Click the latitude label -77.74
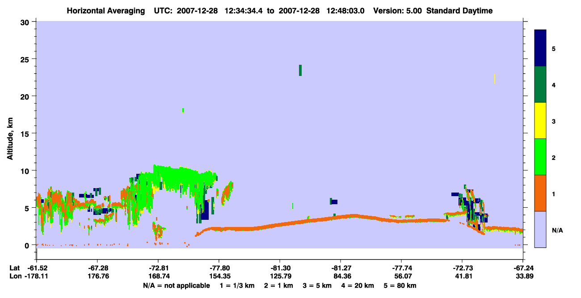581x298 pixels. click(401, 268)
